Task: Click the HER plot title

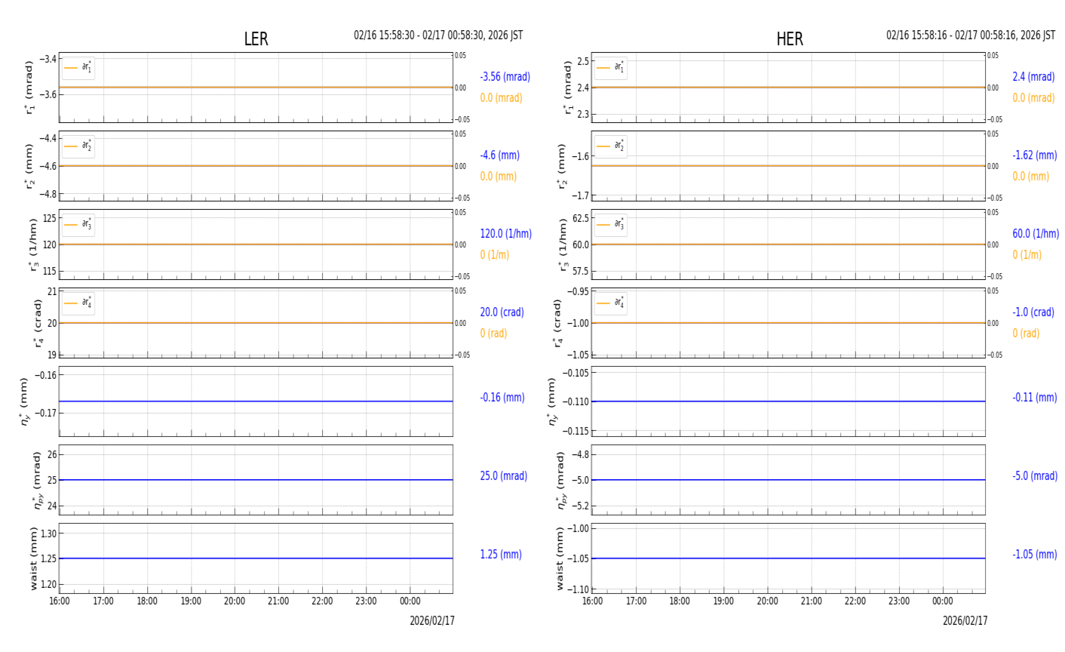Action: click(x=790, y=39)
